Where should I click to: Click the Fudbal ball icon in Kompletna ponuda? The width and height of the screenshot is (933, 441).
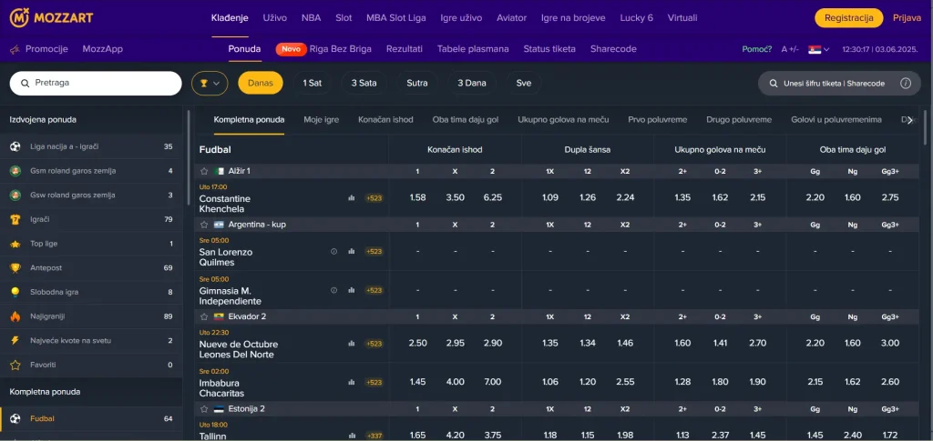(15, 418)
